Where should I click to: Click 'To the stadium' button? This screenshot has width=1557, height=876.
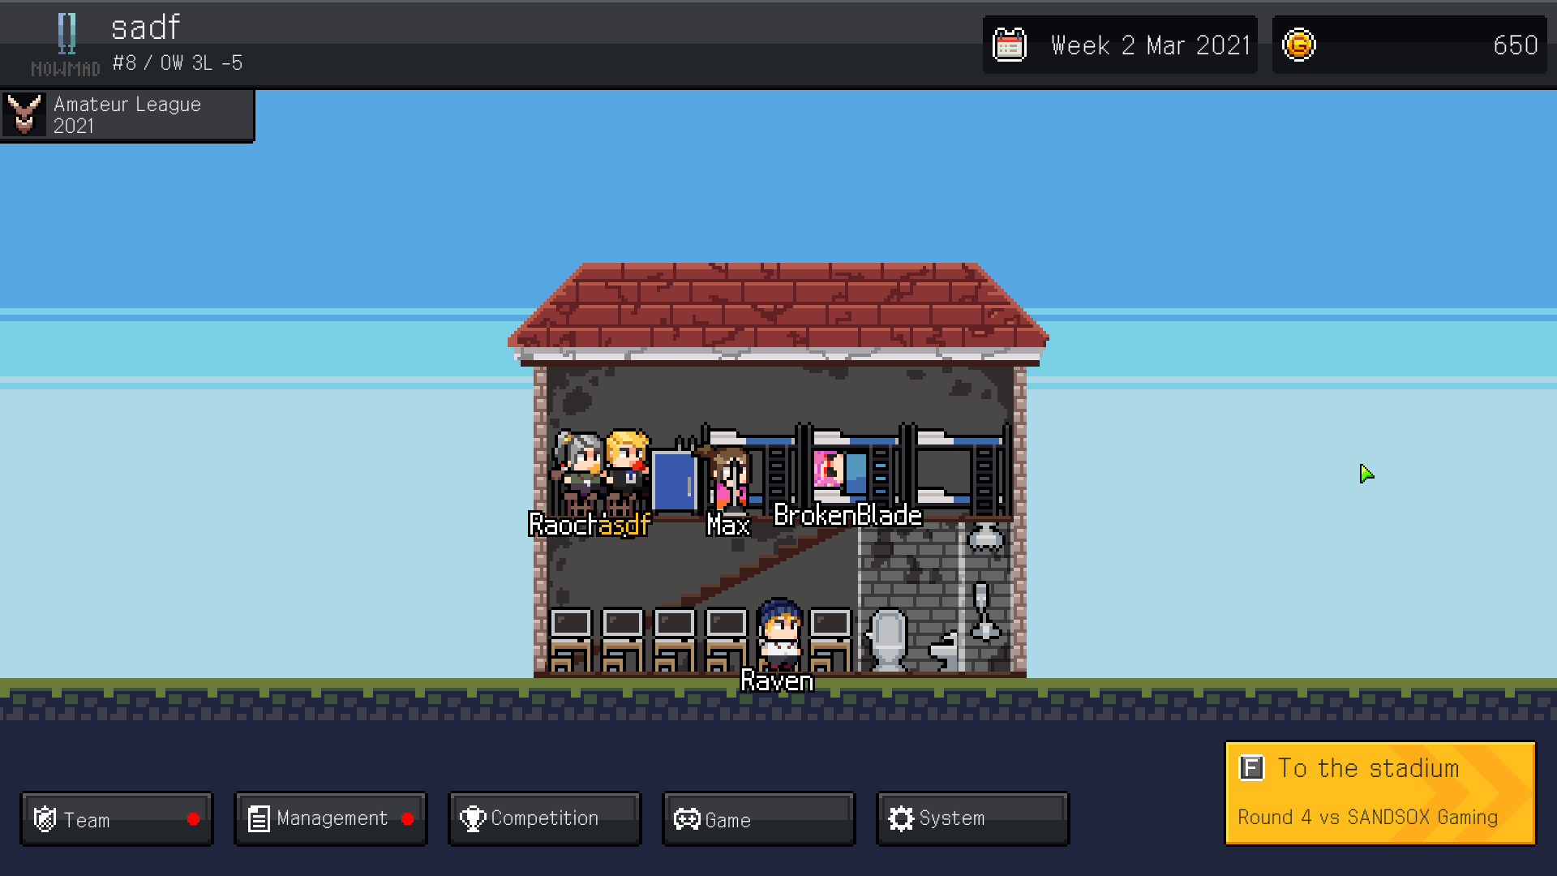1379,792
